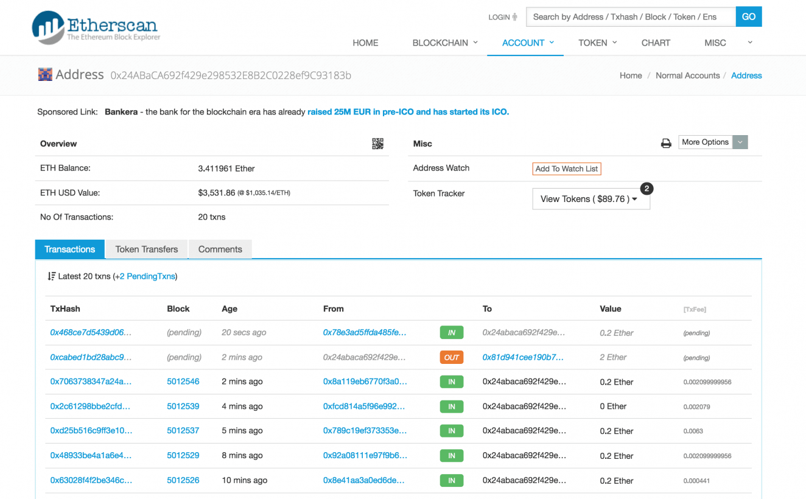Open the Comments tab
This screenshot has height=499, width=806.
[x=220, y=249]
